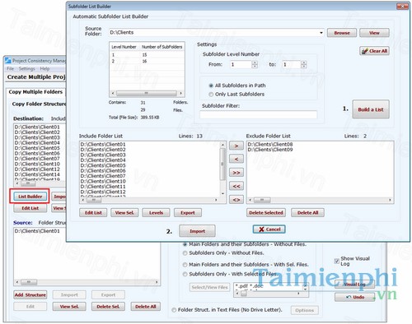Switch to Copy Multiple Folders tab
Image resolution: width=412 pixels, height=324 pixels.
coord(35,92)
